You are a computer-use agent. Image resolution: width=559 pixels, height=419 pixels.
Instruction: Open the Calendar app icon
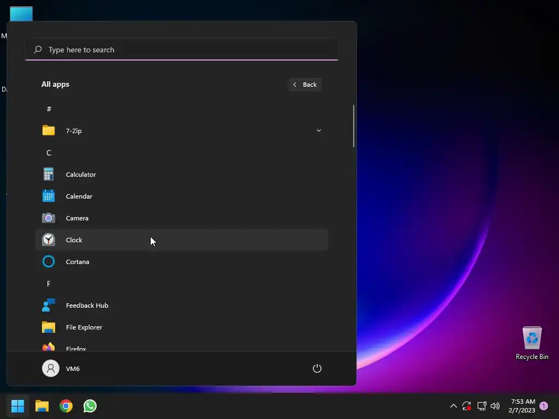point(49,196)
